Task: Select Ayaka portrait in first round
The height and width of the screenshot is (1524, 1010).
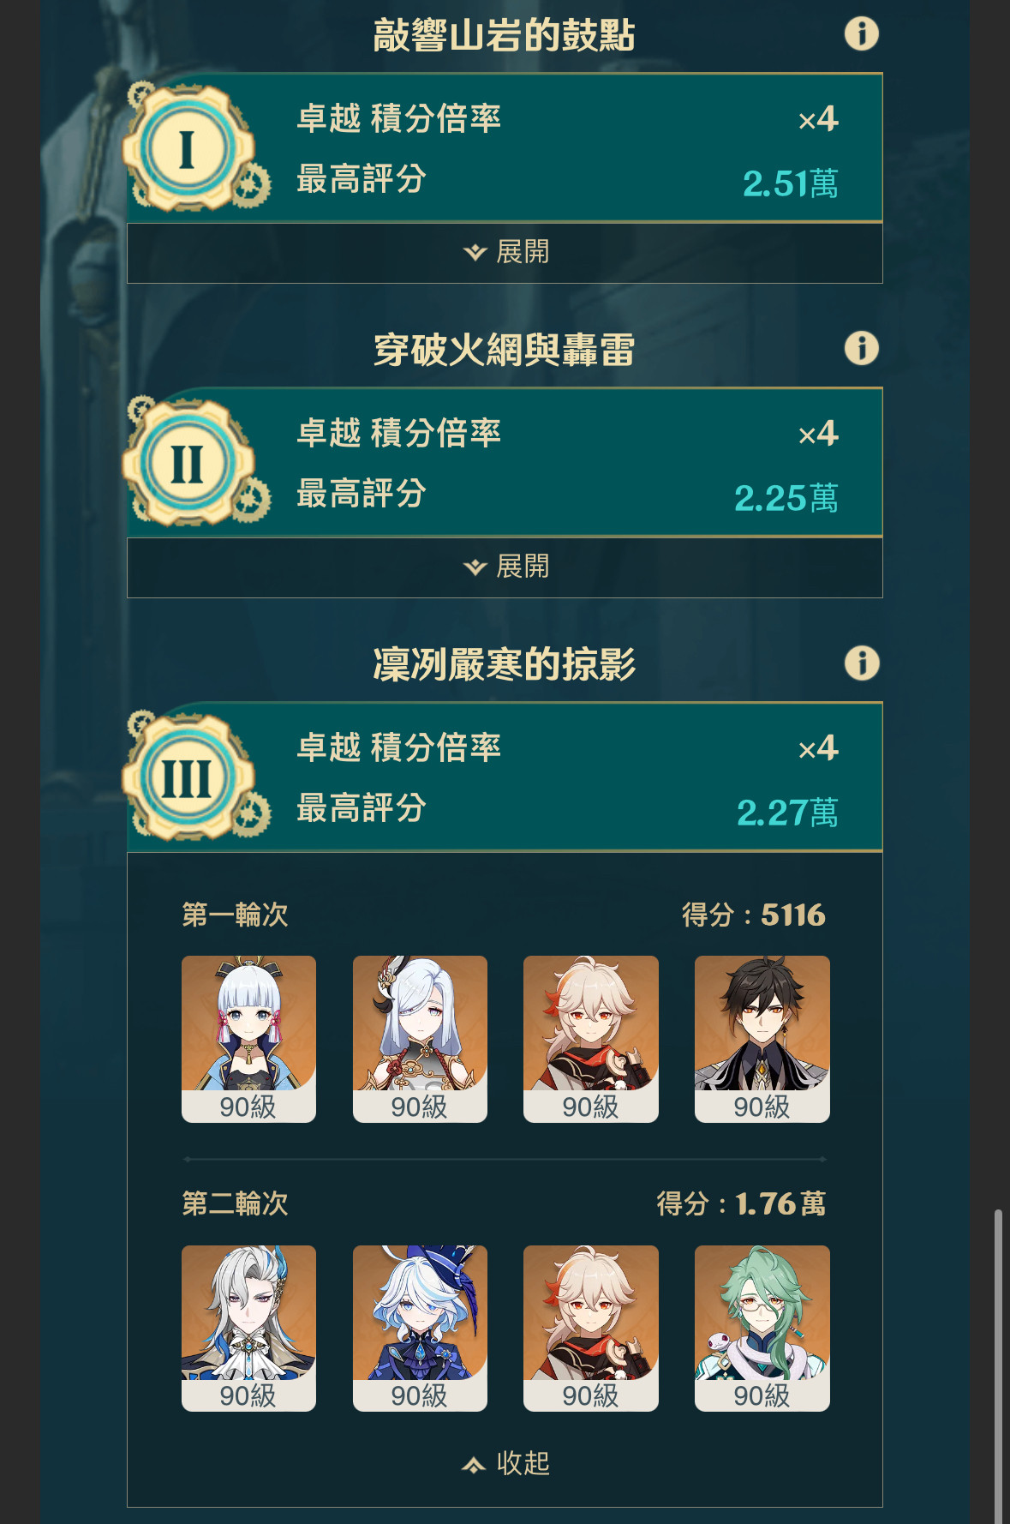Action: (248, 1039)
